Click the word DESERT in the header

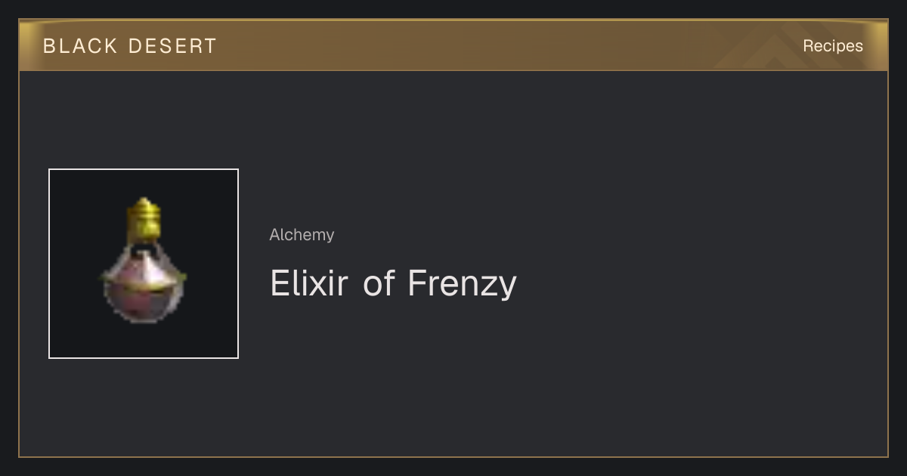[172, 46]
